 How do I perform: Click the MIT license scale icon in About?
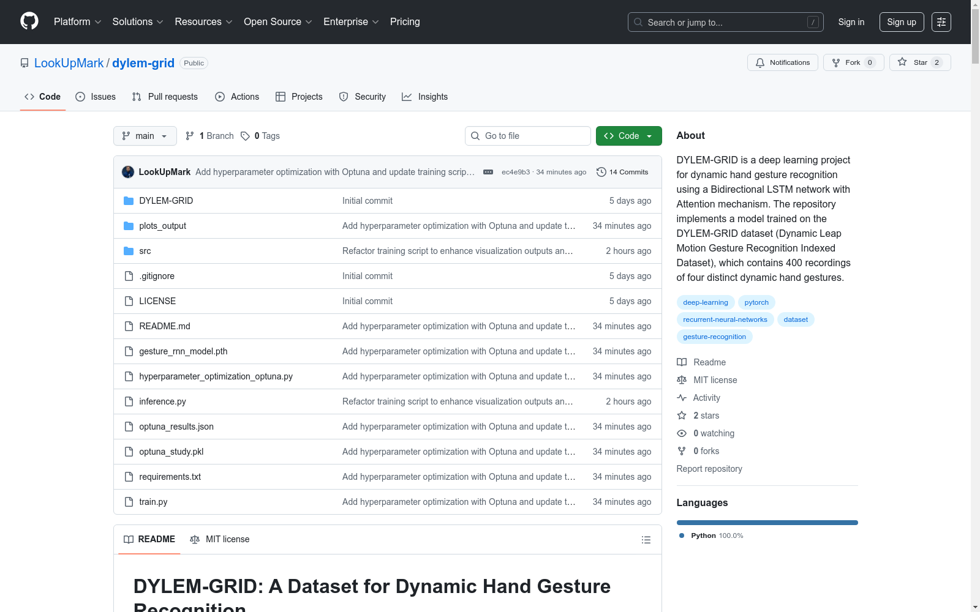(682, 380)
